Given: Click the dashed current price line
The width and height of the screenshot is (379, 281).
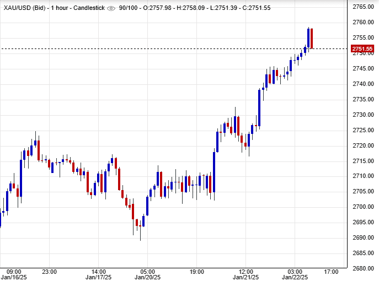Looking at the screenshot, I should (166, 49).
